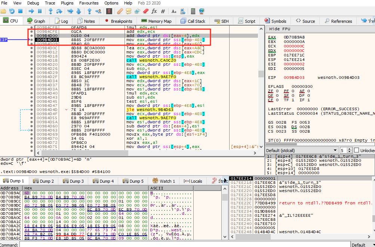Step over with the curved-arrow icon

pos(59,11)
